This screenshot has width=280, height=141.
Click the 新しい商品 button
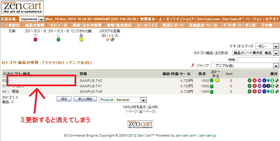(x=85, y=99)
